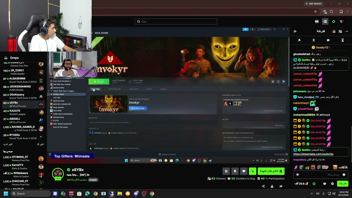The height and width of the screenshot is (198, 352).
Task: Select Party Animals in Steam library
Action: (59, 108)
